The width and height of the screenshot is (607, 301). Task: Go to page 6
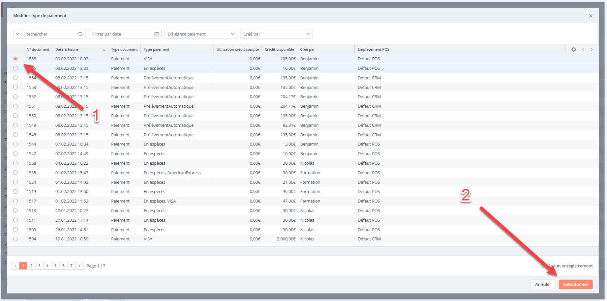click(63, 266)
